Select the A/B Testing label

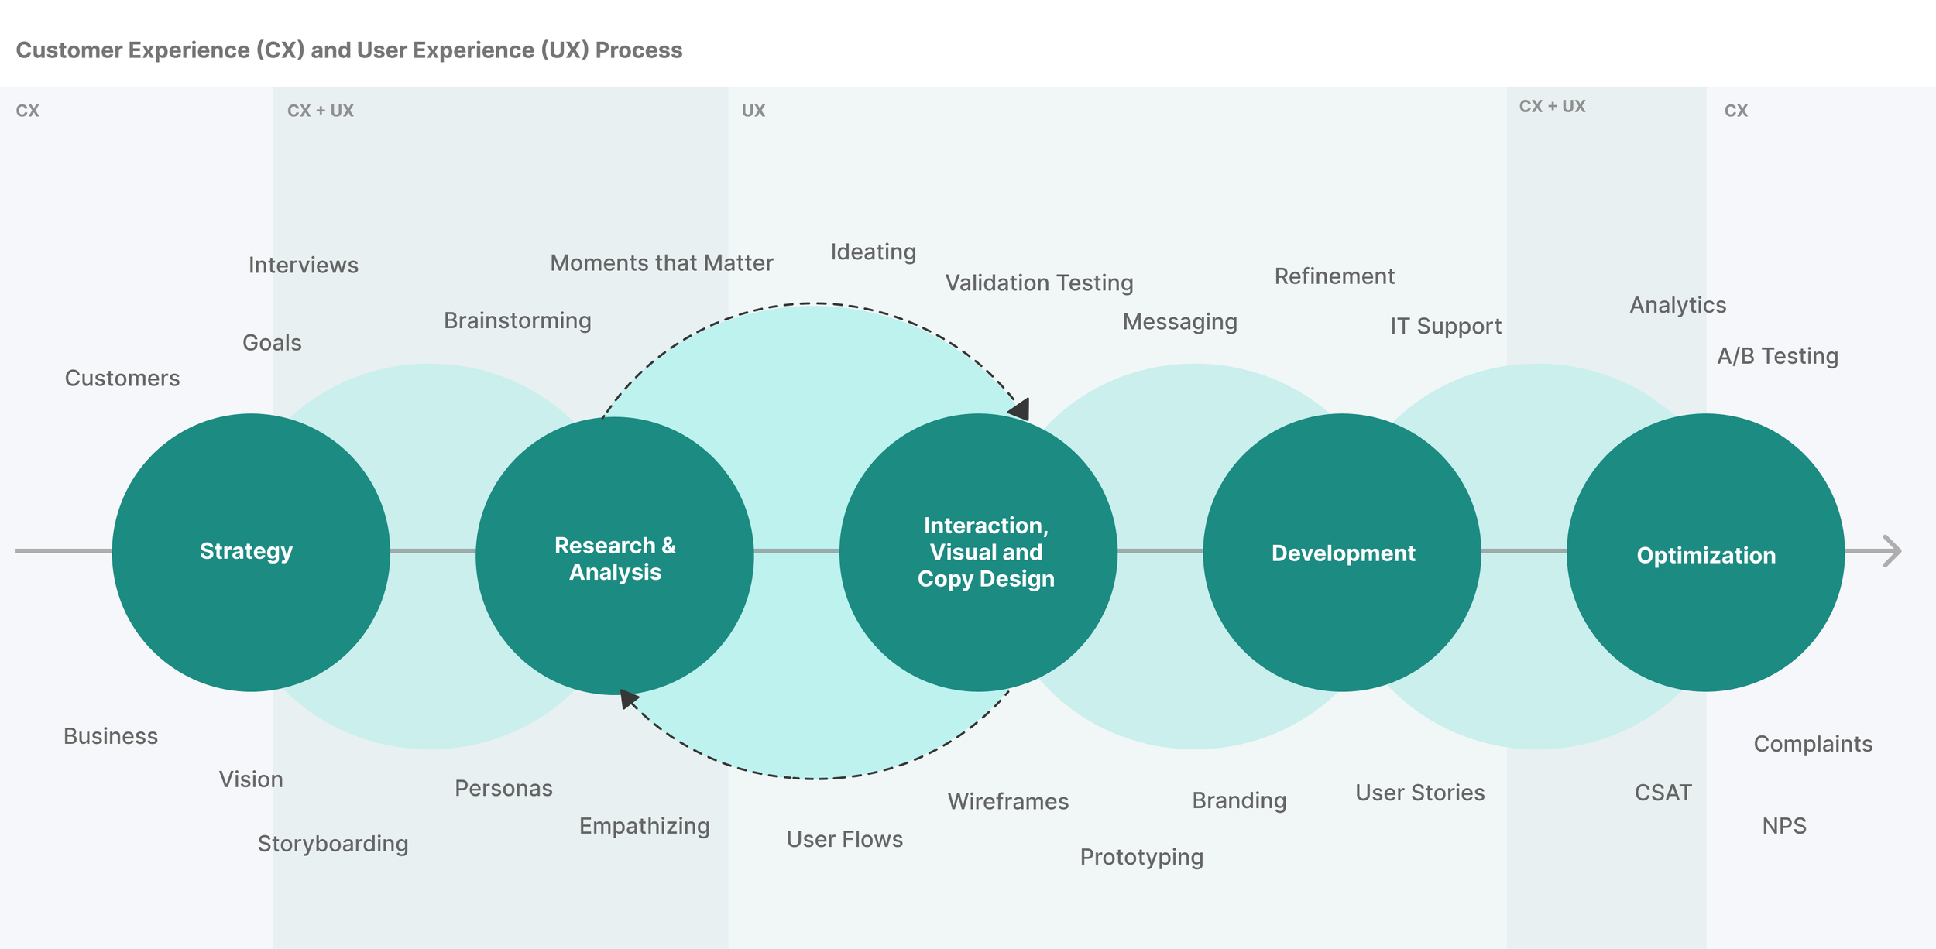tap(1777, 356)
